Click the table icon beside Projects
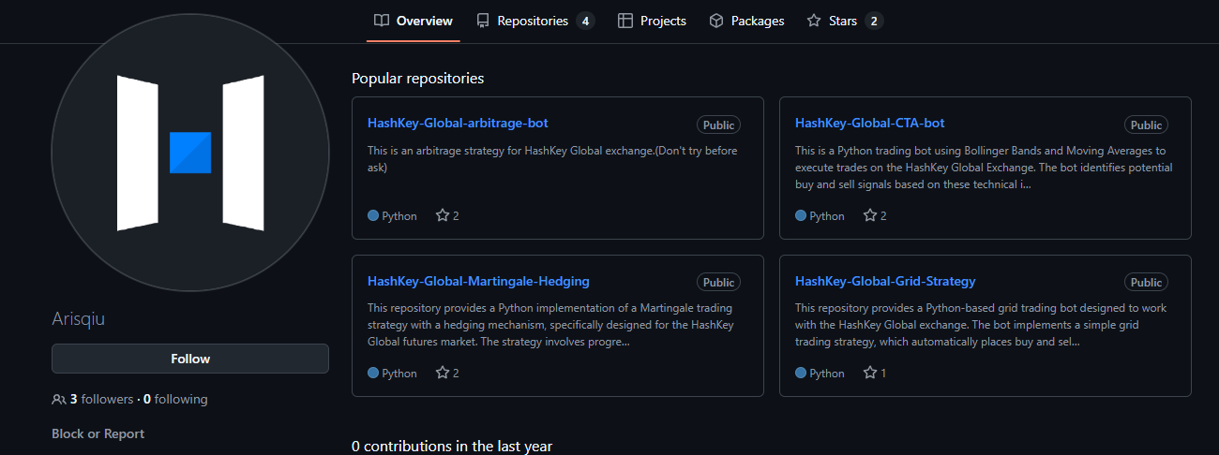This screenshot has width=1219, height=455. click(x=625, y=21)
